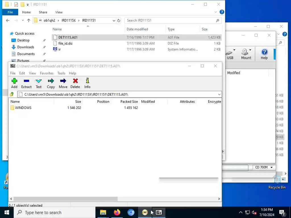Switch to the Explorer Home tab

(26, 12)
